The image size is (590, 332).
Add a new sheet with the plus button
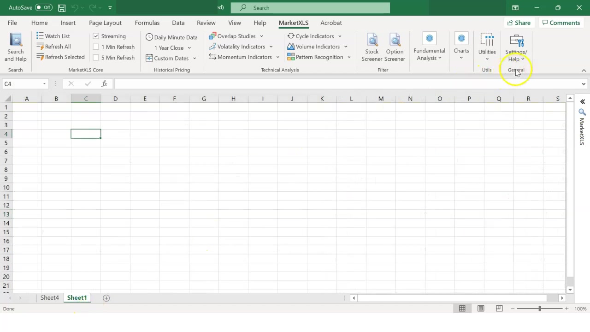coord(106,298)
